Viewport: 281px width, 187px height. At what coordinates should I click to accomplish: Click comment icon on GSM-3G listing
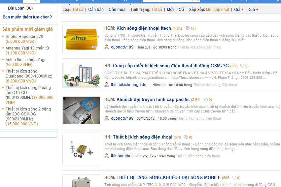pos(242,66)
